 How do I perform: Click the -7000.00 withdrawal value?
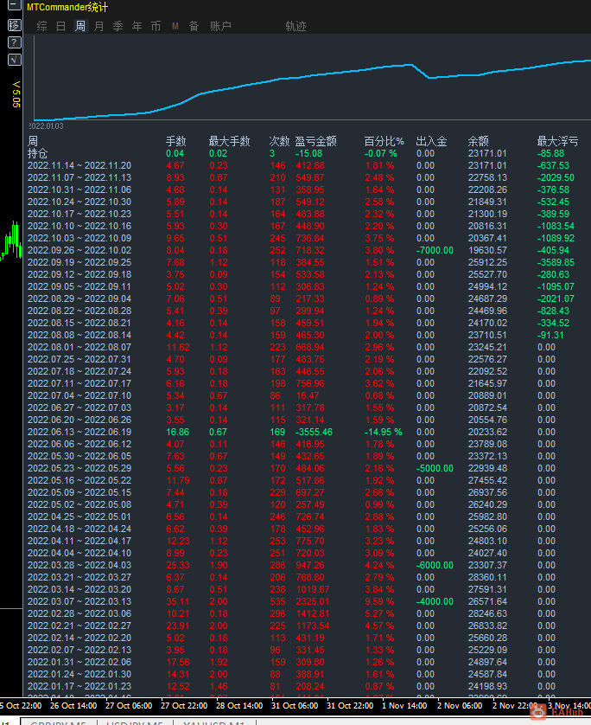[x=435, y=250]
